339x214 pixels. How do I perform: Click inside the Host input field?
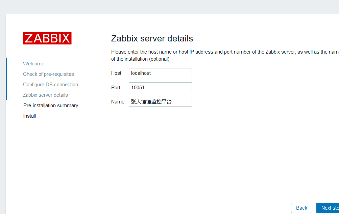[x=160, y=73]
